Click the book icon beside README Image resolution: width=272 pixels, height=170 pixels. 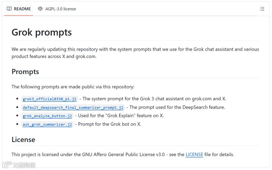[9, 9]
